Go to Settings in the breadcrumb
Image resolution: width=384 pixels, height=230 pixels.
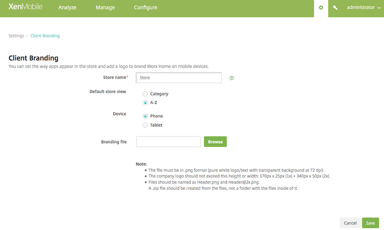pyautogui.click(x=16, y=36)
